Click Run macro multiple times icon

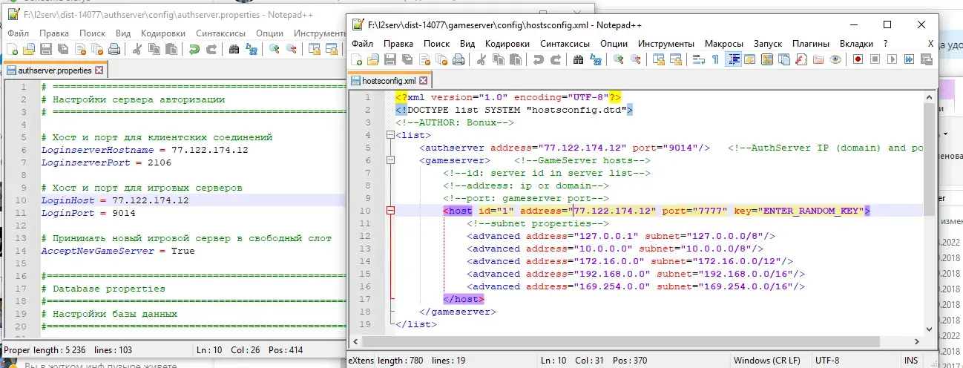click(x=909, y=59)
